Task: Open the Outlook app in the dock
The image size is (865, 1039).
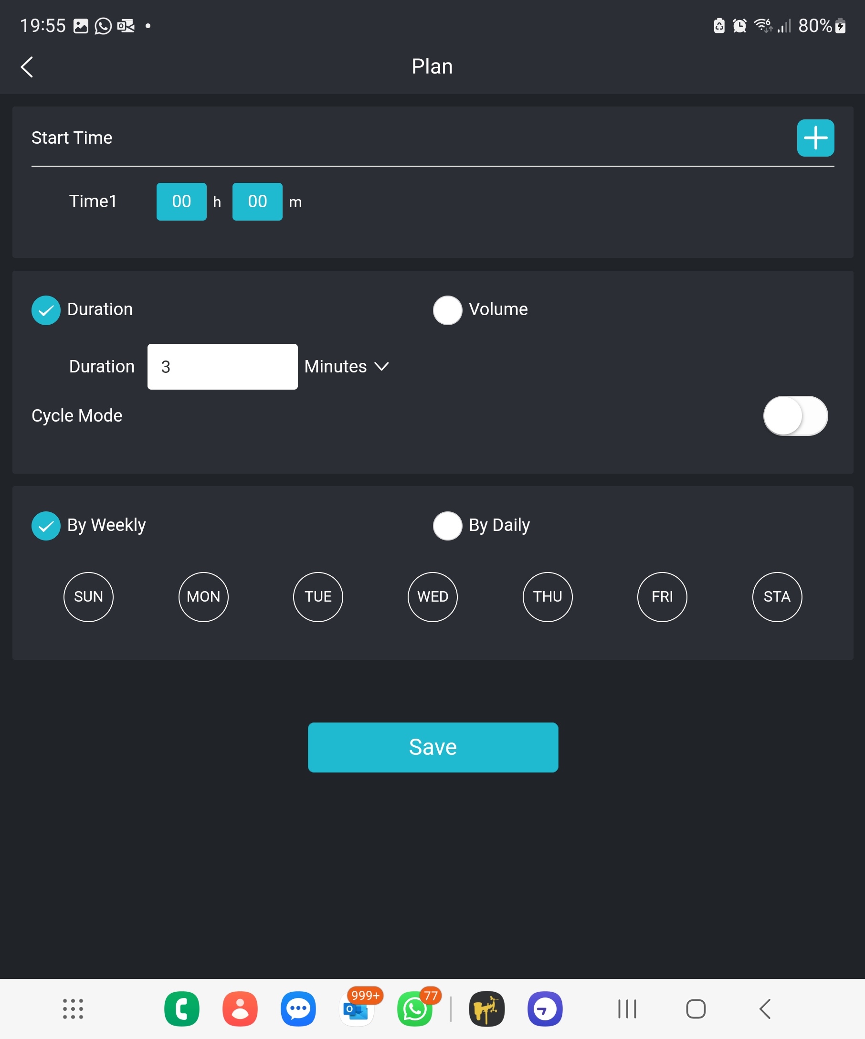Action: point(356,1009)
